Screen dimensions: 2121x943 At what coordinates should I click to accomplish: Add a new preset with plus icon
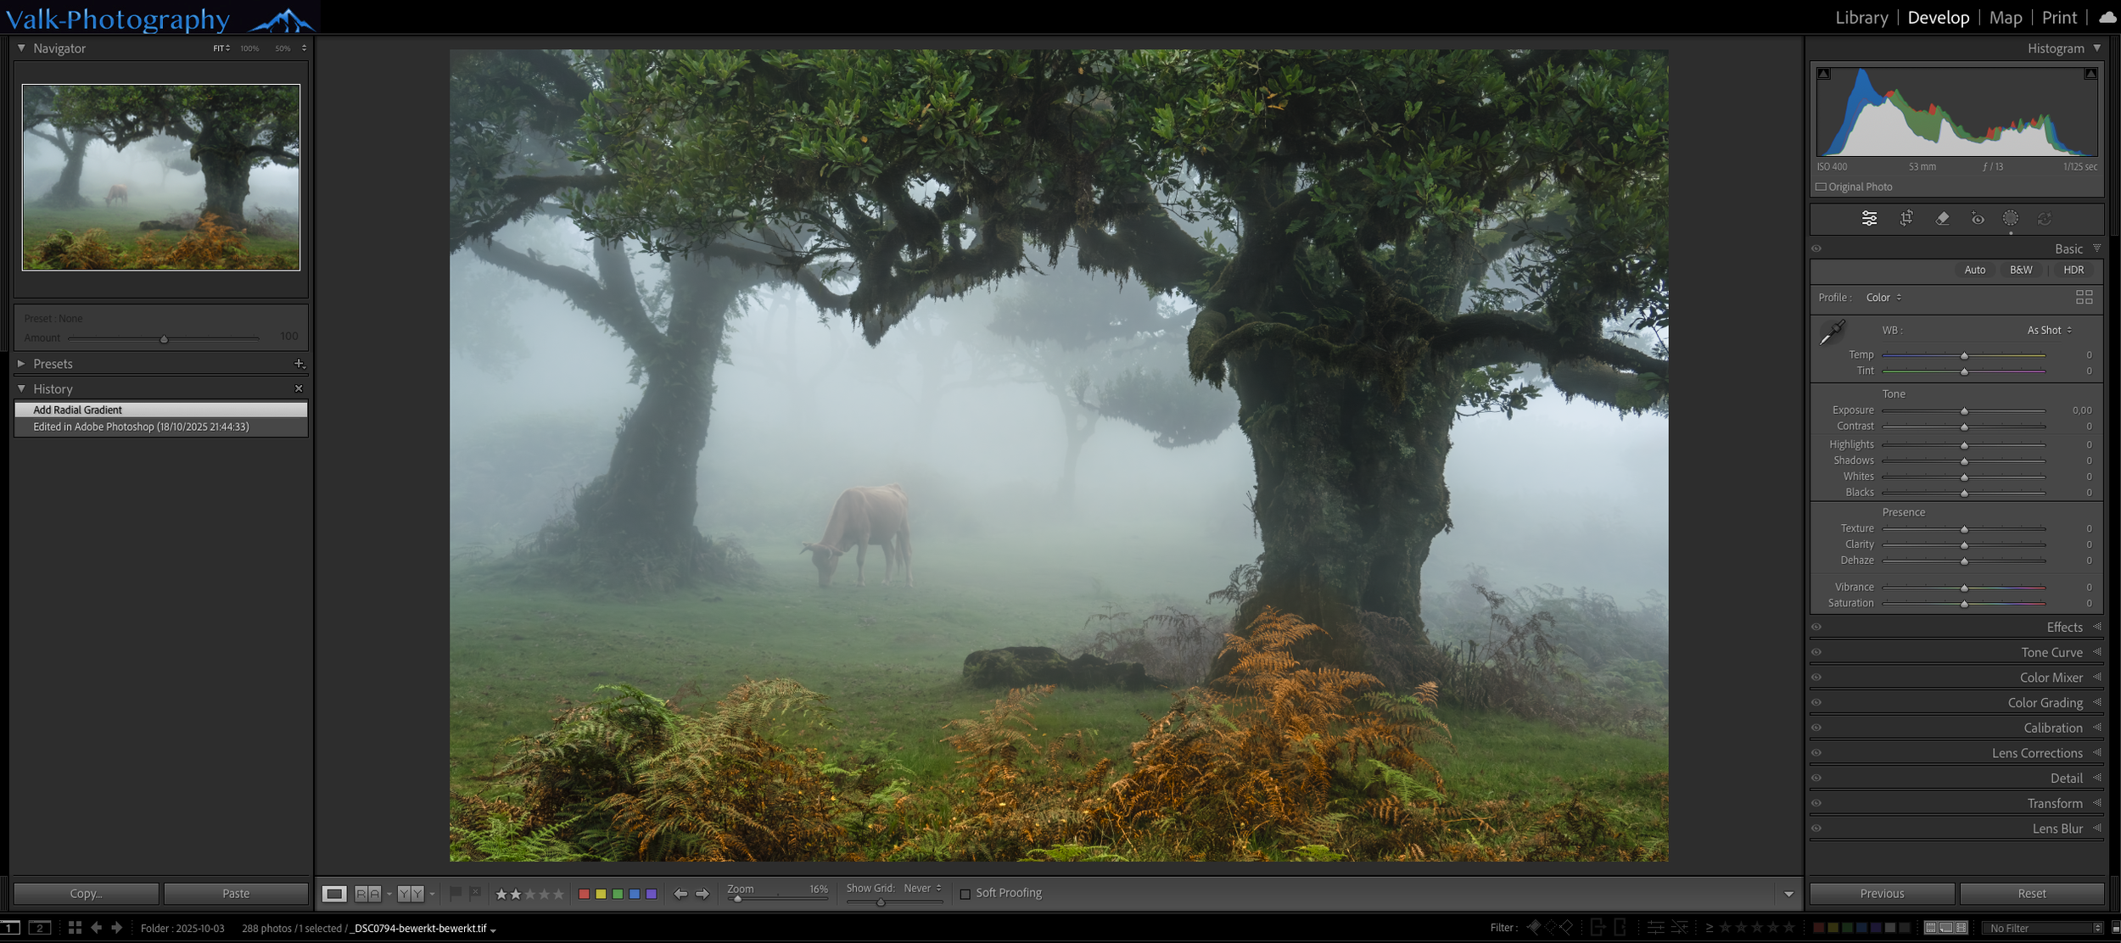click(x=299, y=364)
